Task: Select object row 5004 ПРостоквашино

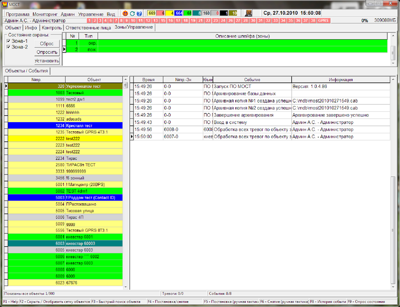Action: point(65,204)
